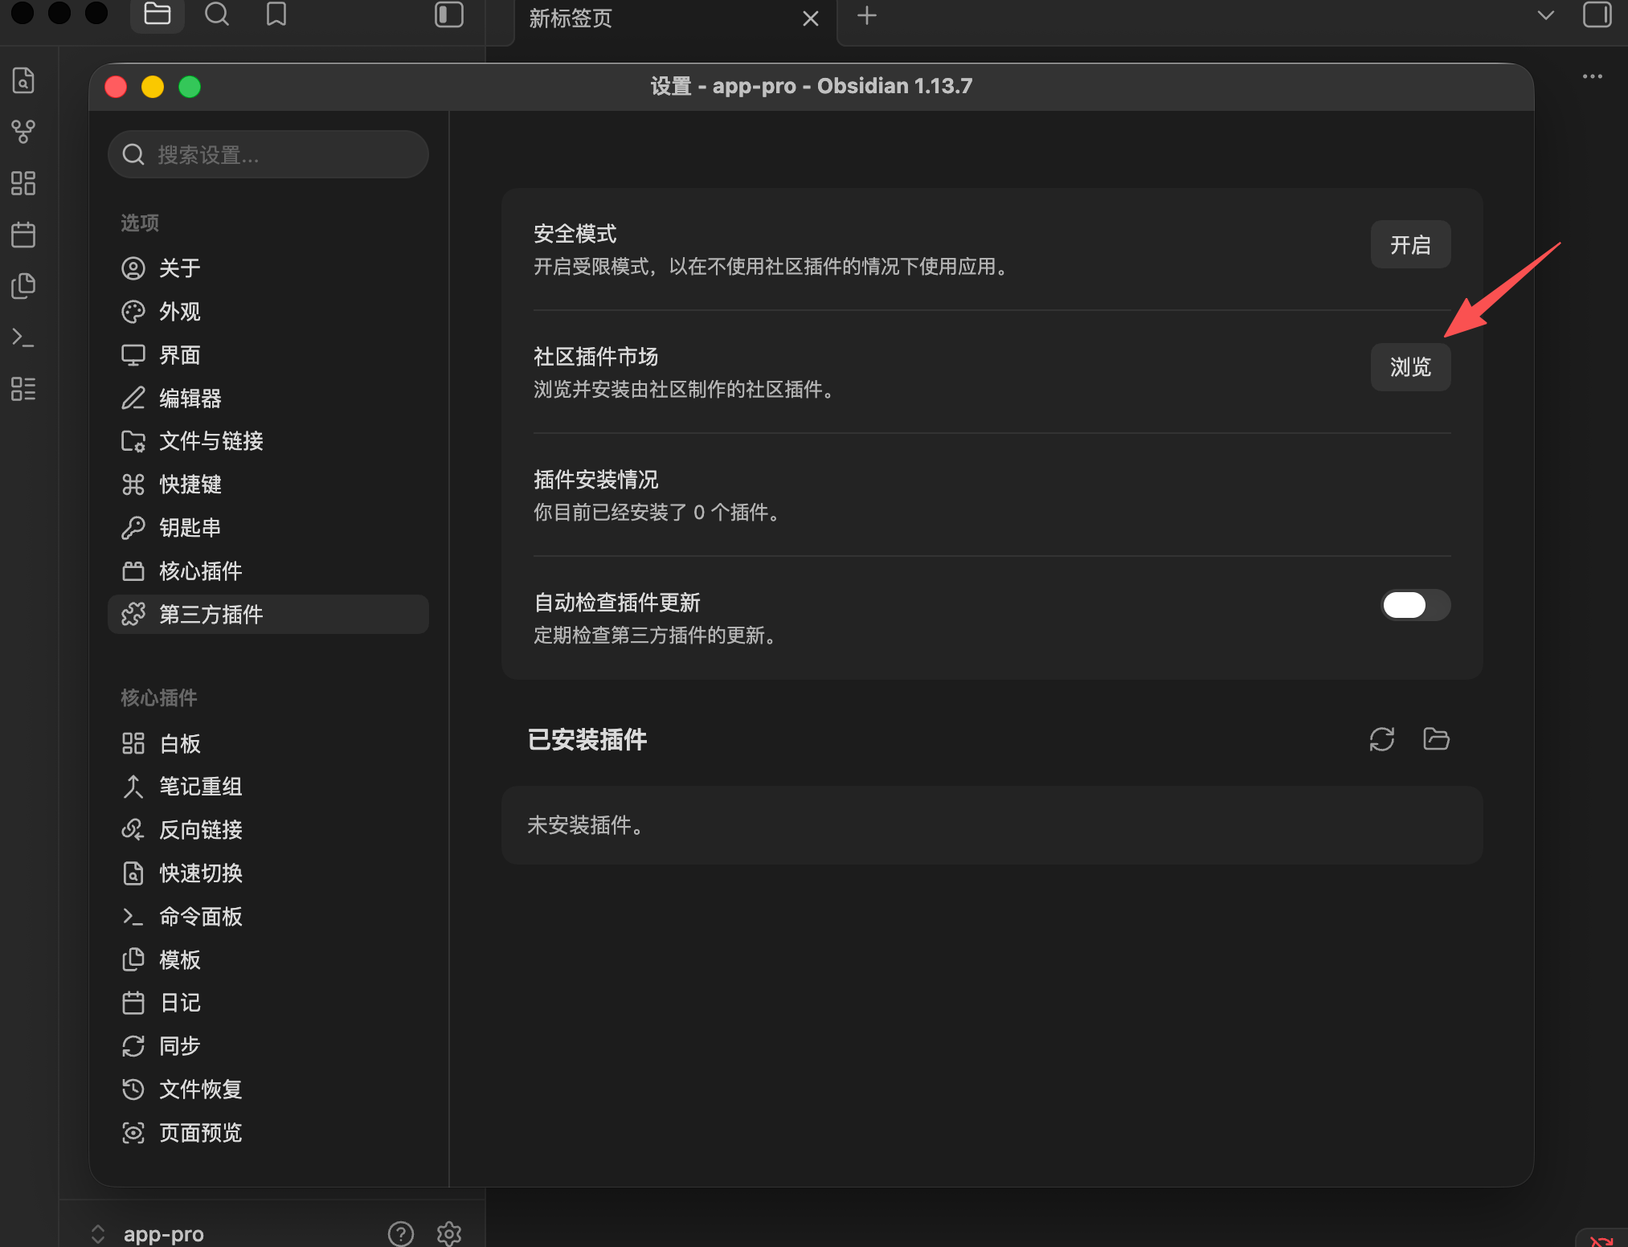
Task: Click 开启 button for 安全模式
Action: (x=1410, y=245)
